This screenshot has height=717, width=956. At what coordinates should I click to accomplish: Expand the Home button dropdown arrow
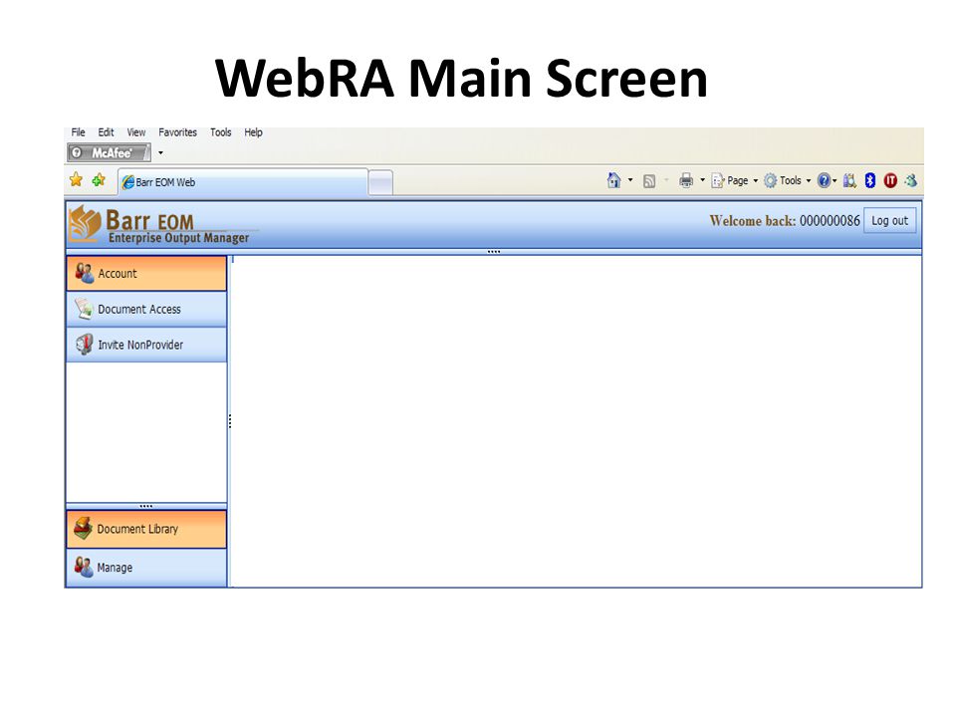pos(630,180)
